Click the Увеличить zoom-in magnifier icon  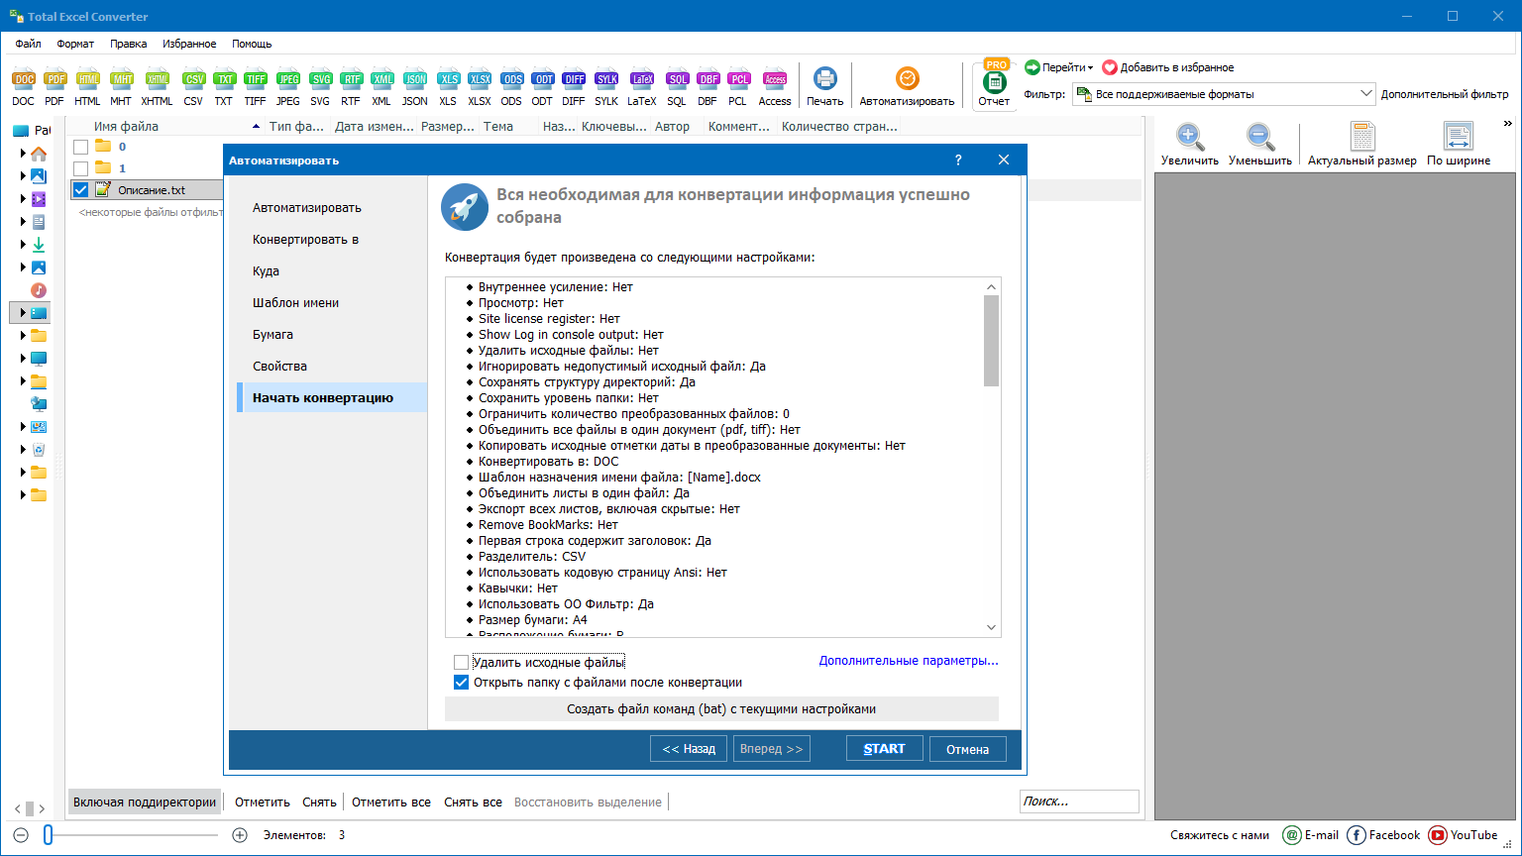point(1189,138)
